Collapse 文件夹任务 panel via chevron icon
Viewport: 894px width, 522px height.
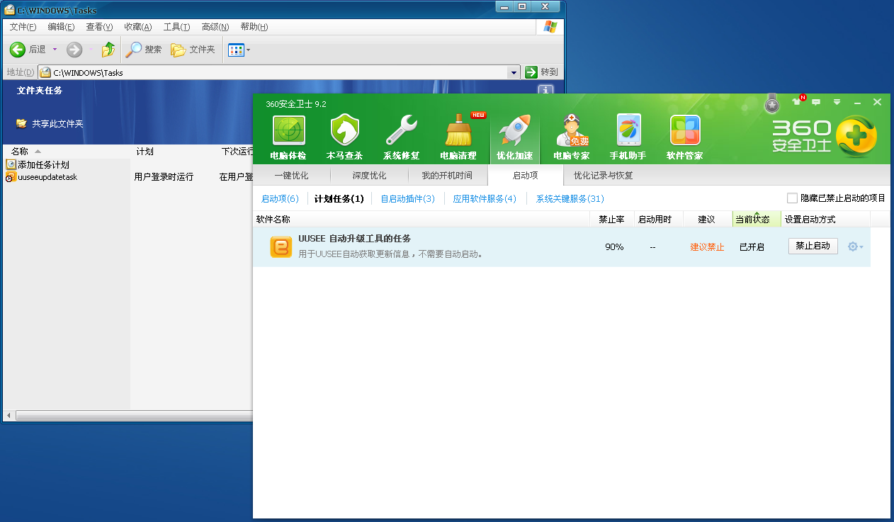pos(545,91)
